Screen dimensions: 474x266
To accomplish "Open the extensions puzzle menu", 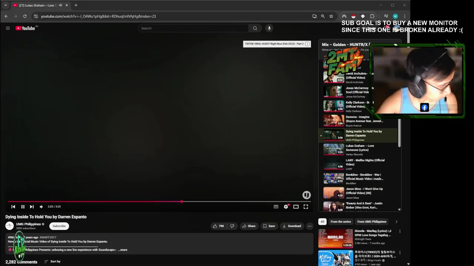I will pos(372,16).
